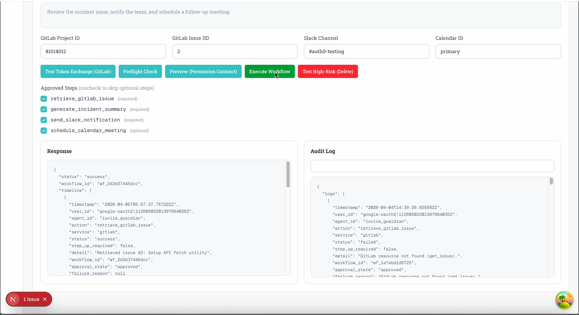Click the Calendar ID label
Viewport: 579px width, 315px height.
[x=449, y=38]
